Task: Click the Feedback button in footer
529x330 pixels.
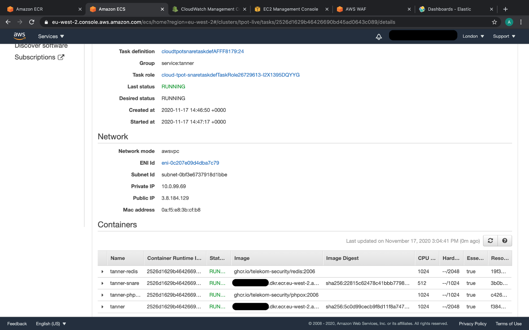Action: click(x=17, y=324)
